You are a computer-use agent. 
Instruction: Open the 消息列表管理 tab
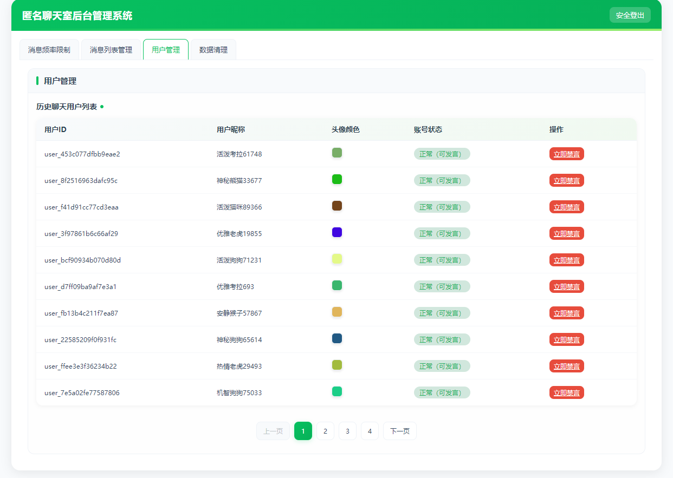[111, 50]
